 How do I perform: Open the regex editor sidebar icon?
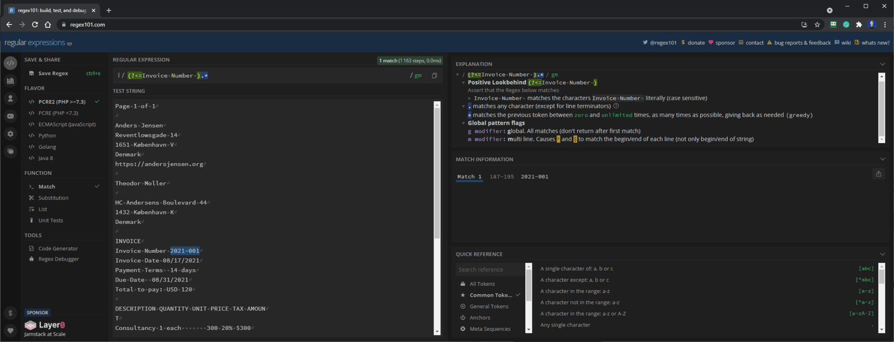[x=10, y=63]
